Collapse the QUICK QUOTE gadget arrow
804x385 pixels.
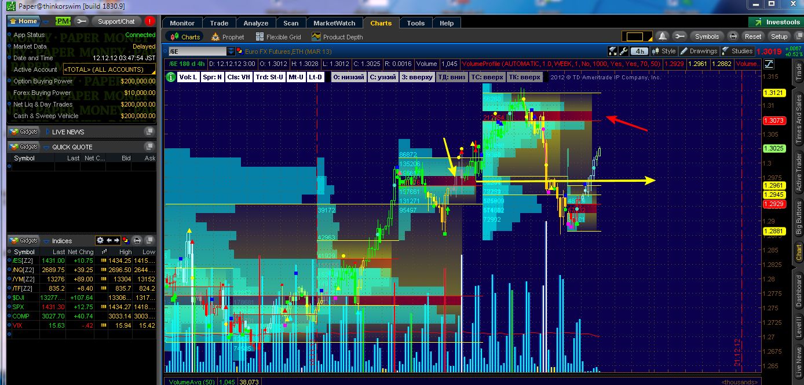click(47, 147)
